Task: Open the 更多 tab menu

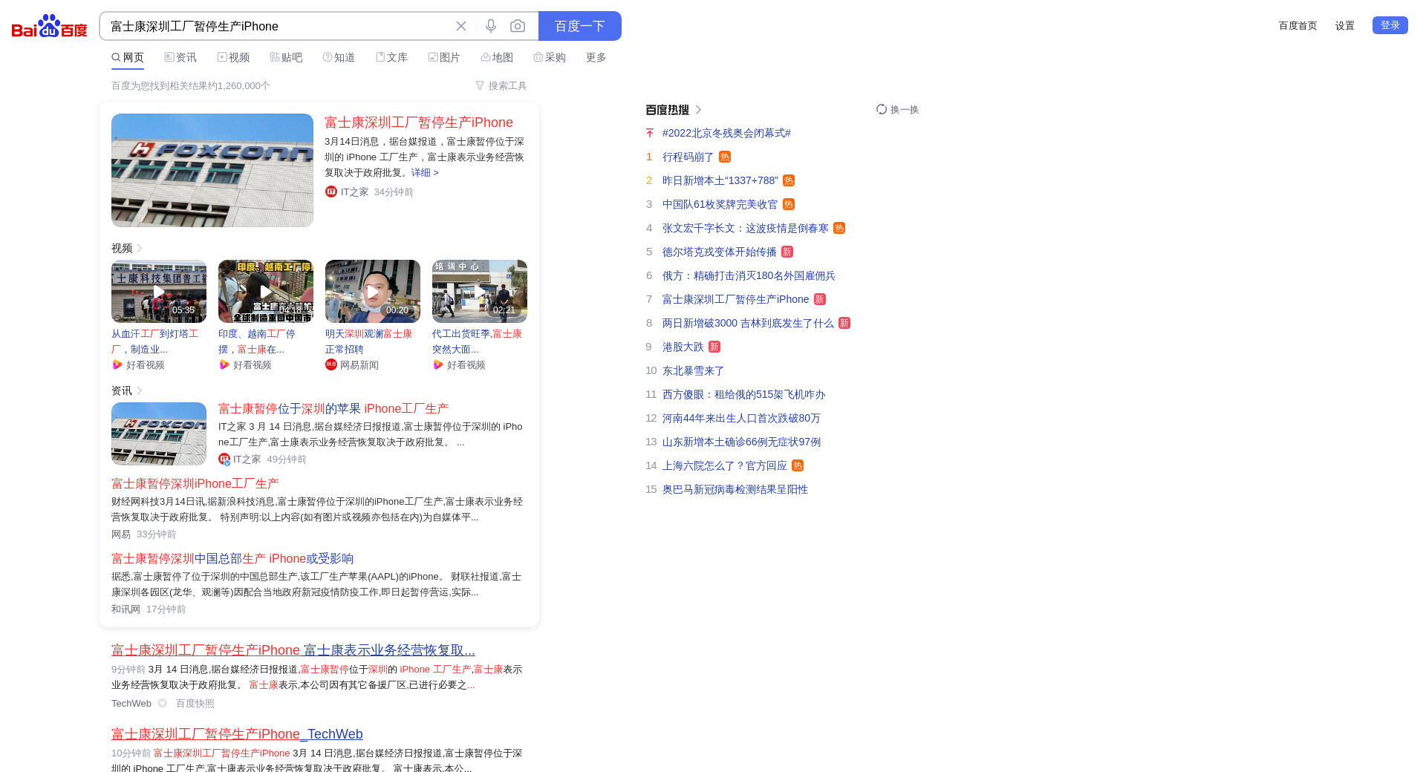Action: click(x=596, y=57)
